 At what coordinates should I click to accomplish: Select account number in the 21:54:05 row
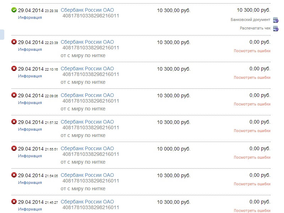click(91, 181)
